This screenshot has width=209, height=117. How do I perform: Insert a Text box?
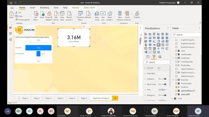103,16
